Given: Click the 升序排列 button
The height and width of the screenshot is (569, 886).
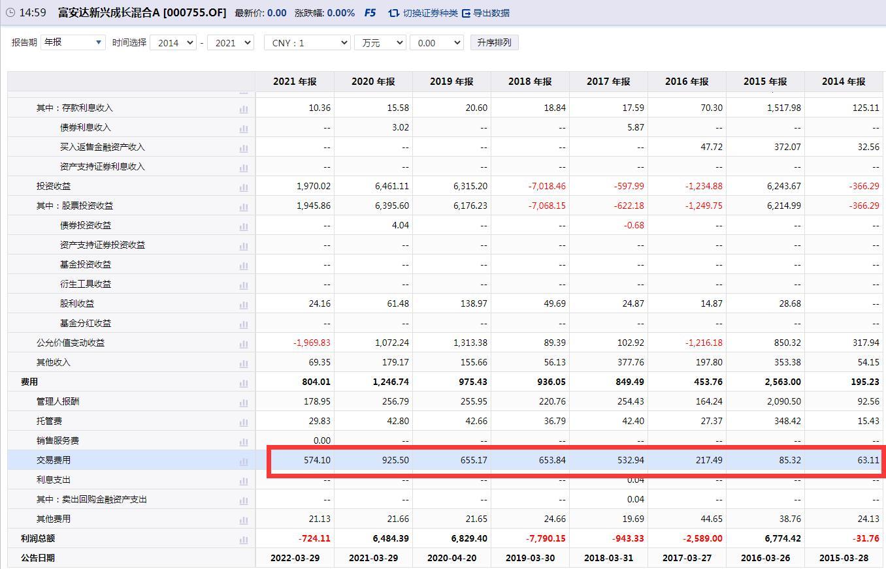Looking at the screenshot, I should pos(494,42).
